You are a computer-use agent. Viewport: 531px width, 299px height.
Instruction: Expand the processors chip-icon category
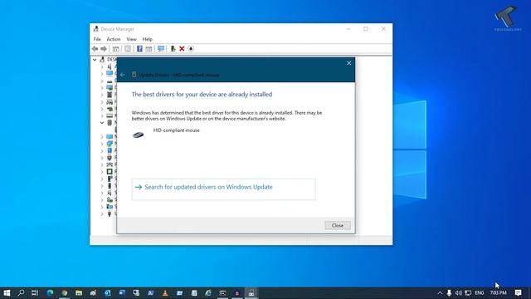(102, 172)
